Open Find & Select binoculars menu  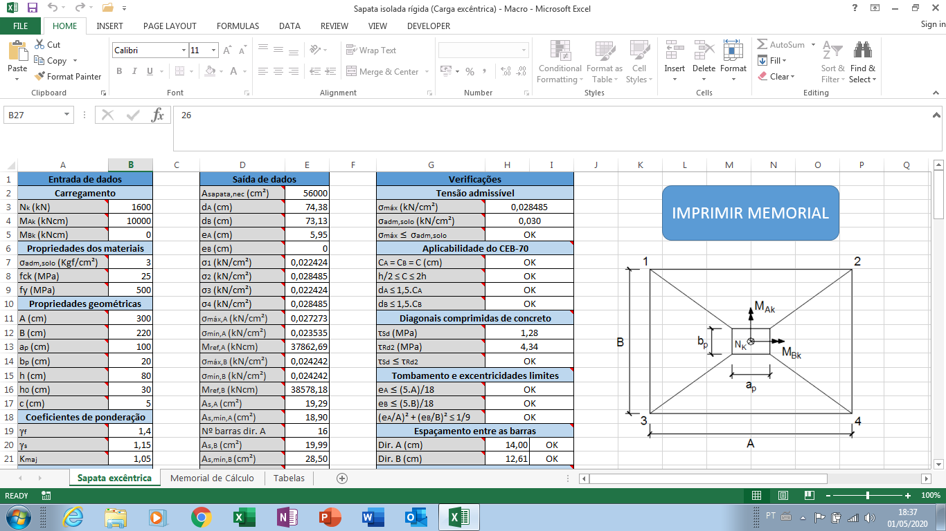click(863, 62)
